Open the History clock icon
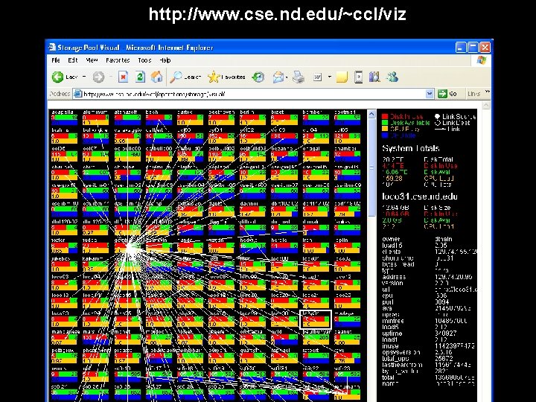The height and width of the screenshot is (402, 536). coord(258,77)
